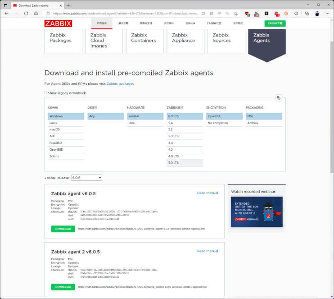
Task: Click the page vertical scrollbar
Action: coord(332,107)
